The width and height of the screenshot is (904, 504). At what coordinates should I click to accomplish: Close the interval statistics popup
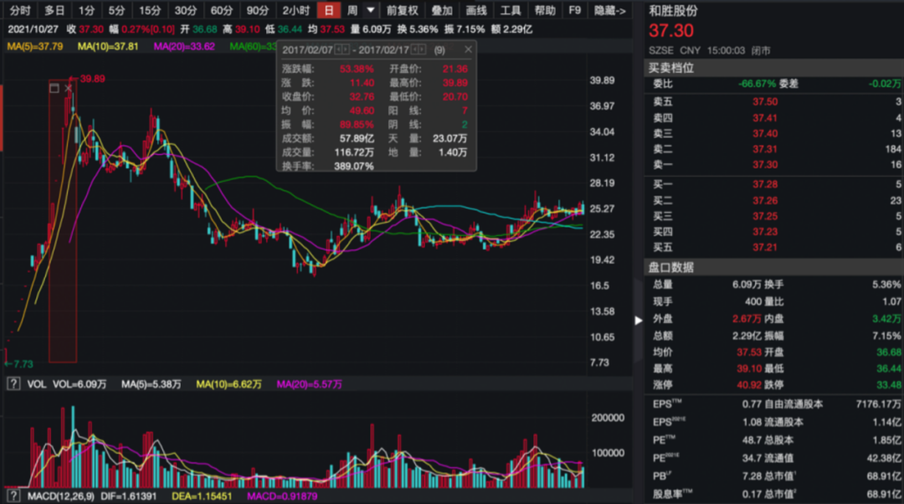click(x=468, y=49)
